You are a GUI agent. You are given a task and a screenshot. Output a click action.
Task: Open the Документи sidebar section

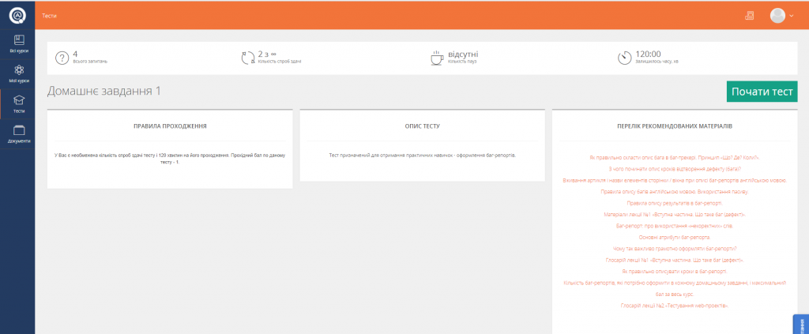click(x=19, y=133)
